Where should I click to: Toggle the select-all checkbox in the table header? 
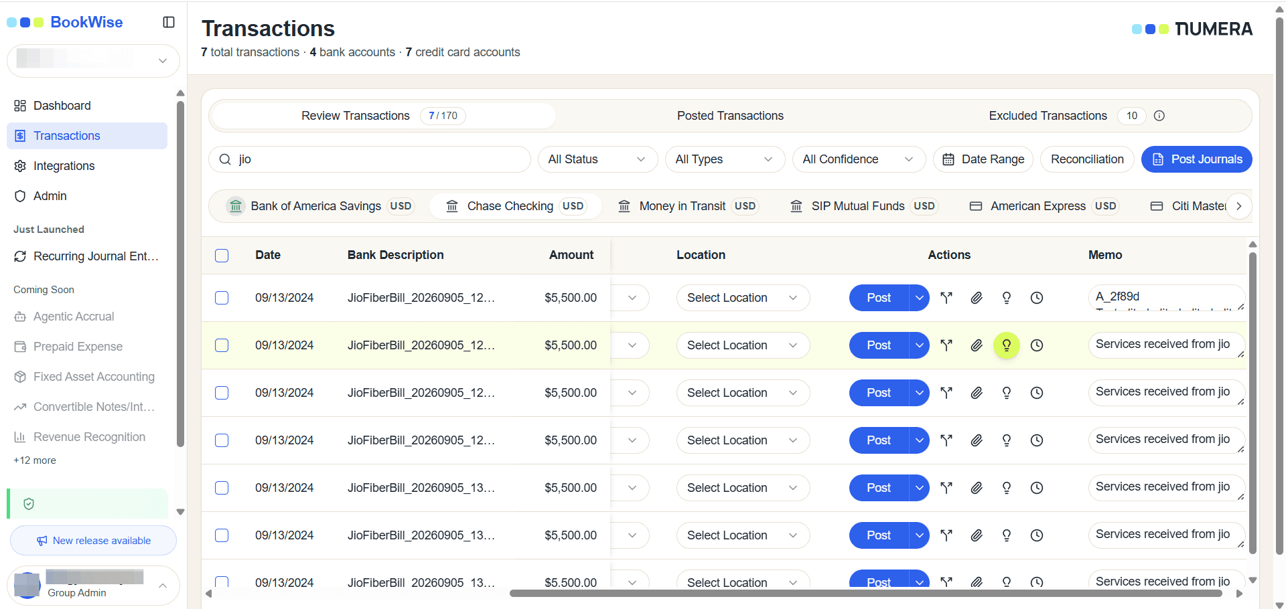click(x=222, y=256)
